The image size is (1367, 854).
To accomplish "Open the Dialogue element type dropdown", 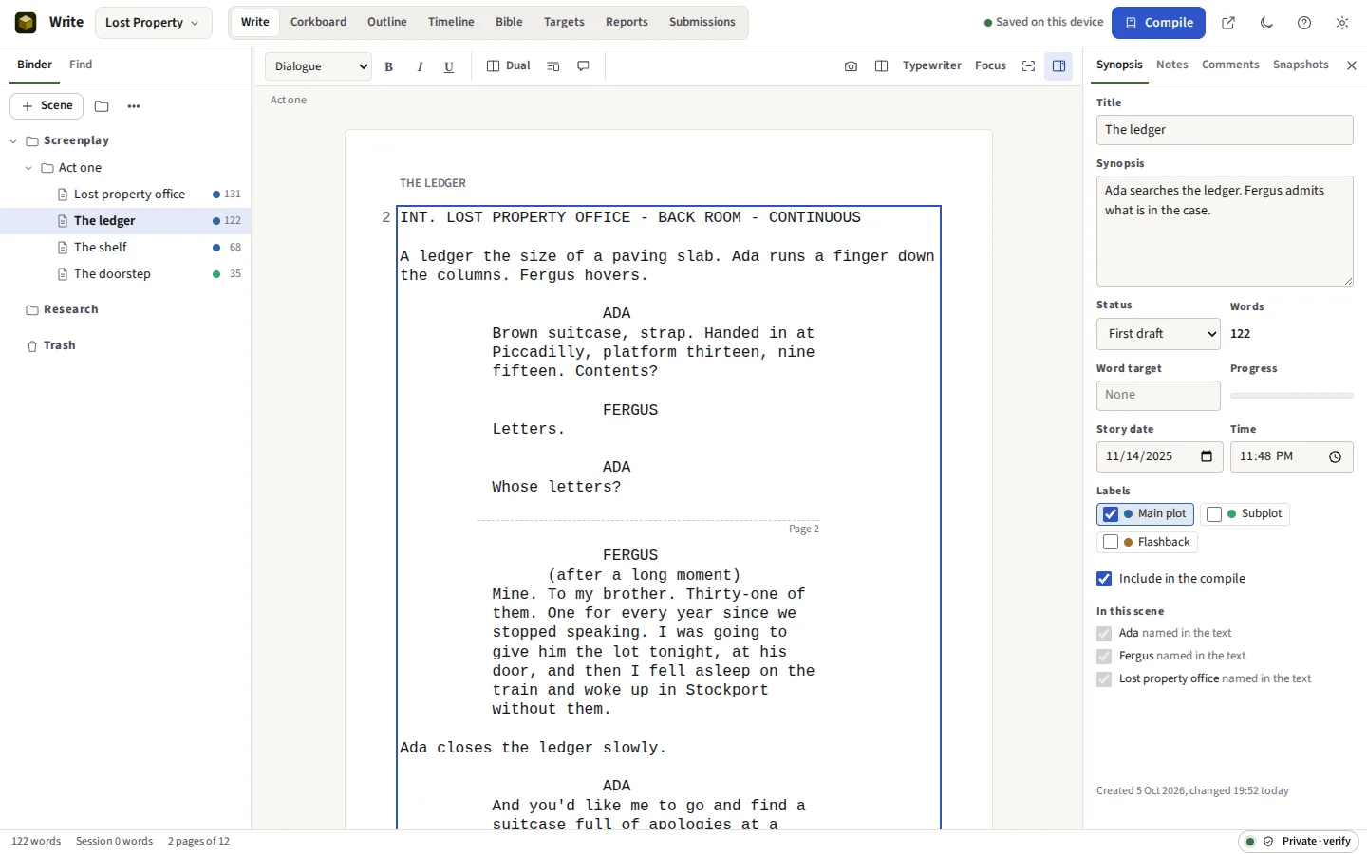I will tap(318, 66).
